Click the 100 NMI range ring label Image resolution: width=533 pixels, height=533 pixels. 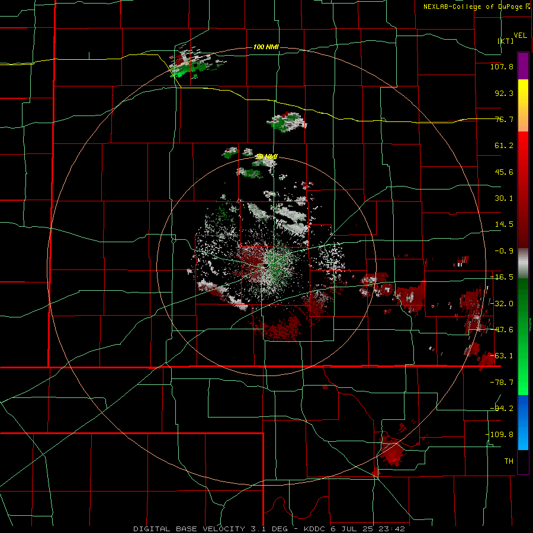[266, 47]
